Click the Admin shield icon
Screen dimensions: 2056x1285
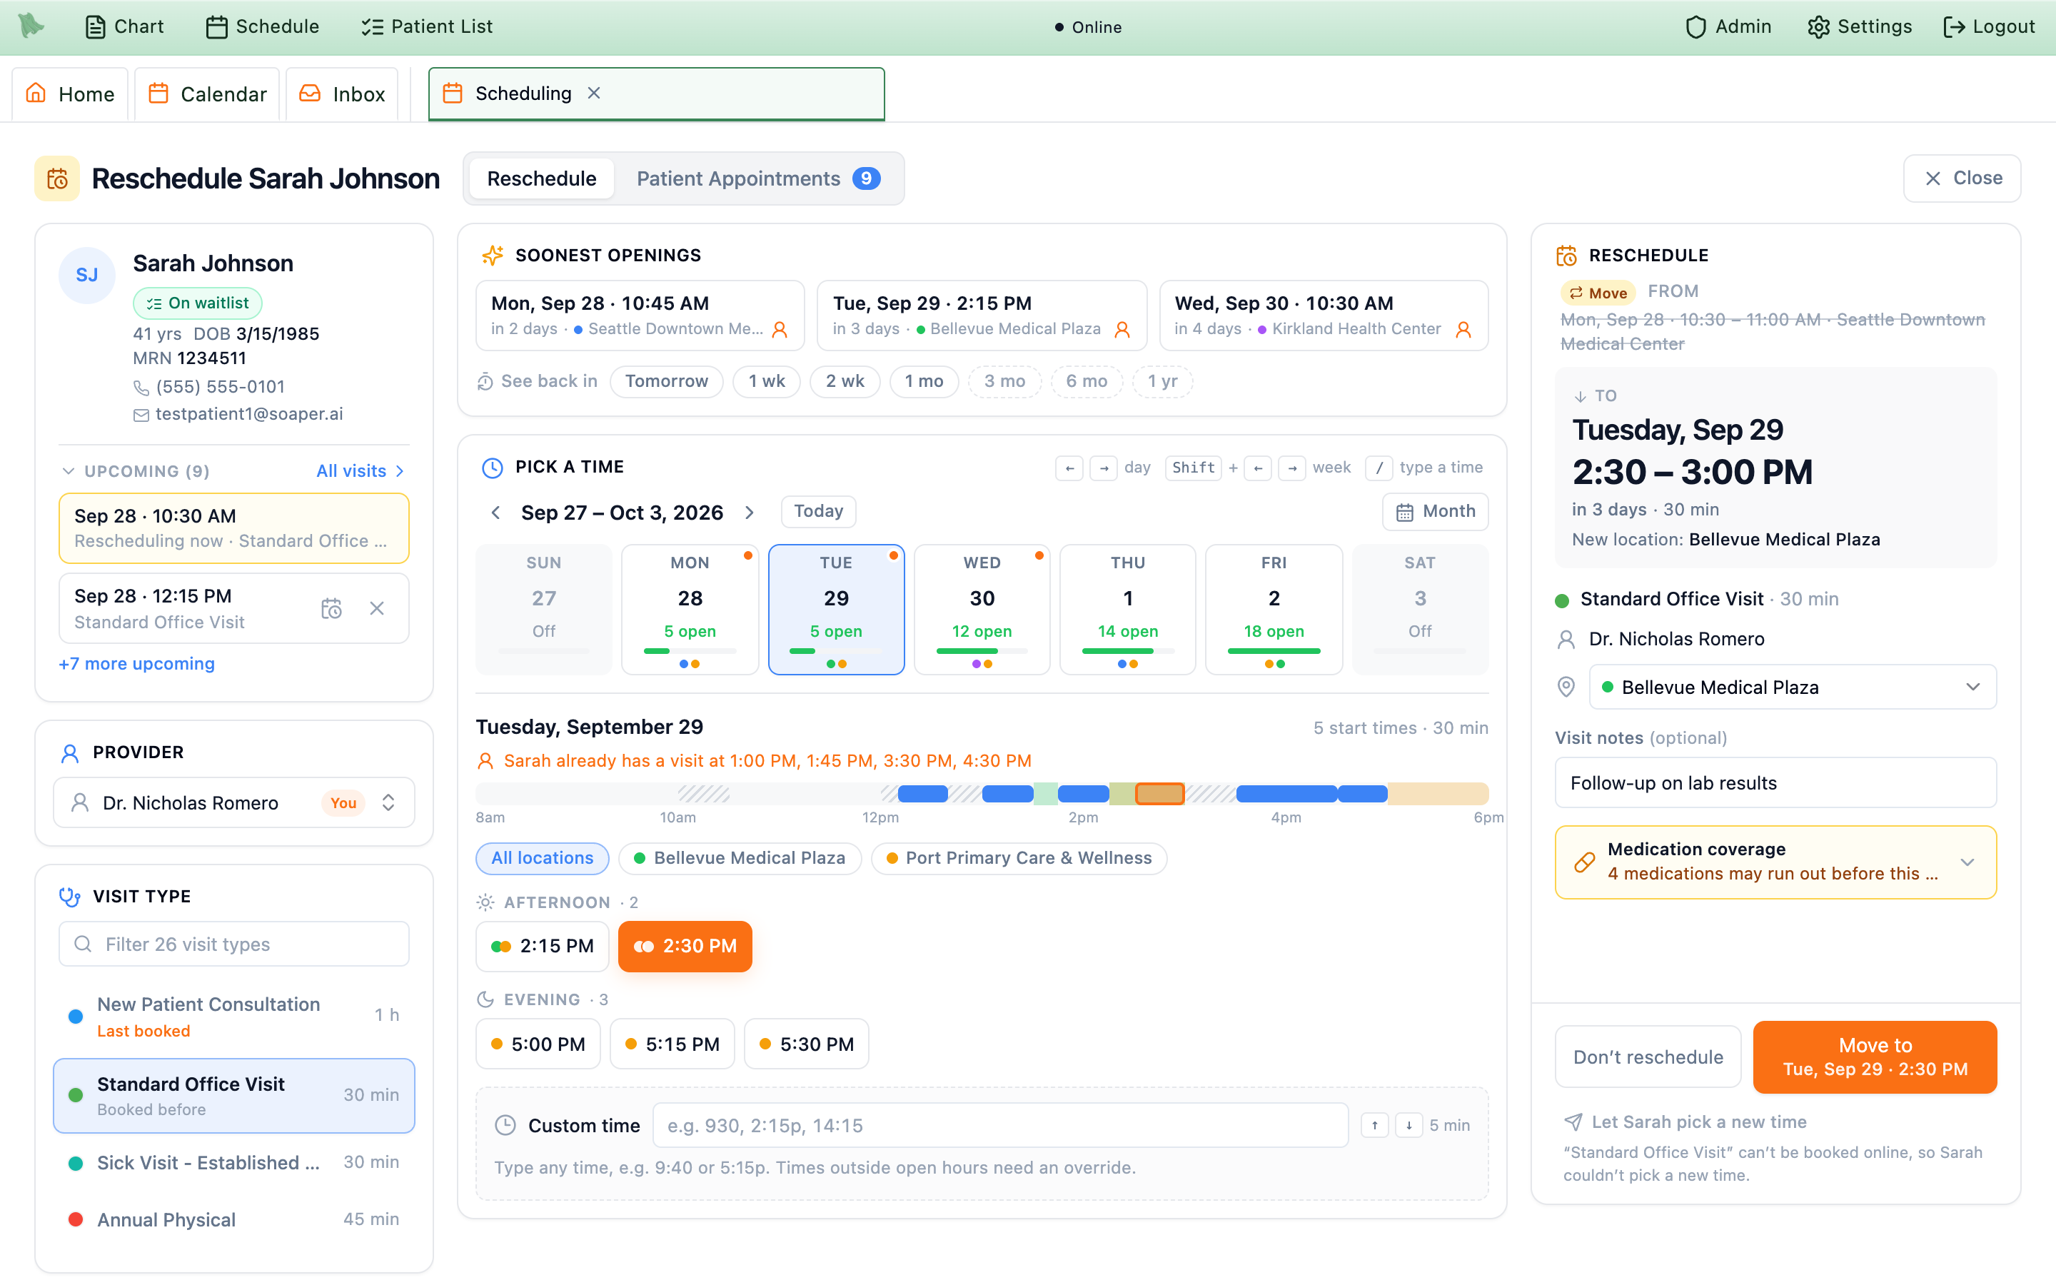1695,27
